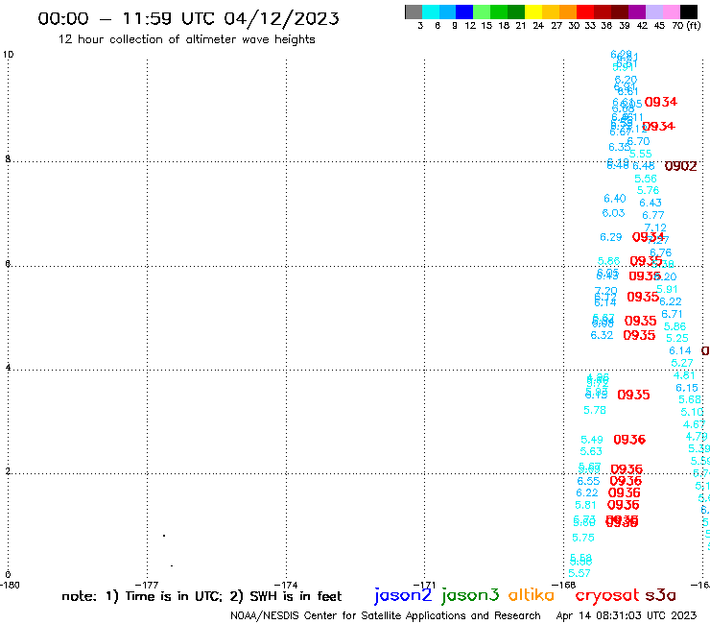Click the '5.56' wave height value
The image size is (710, 624).
[x=646, y=179]
